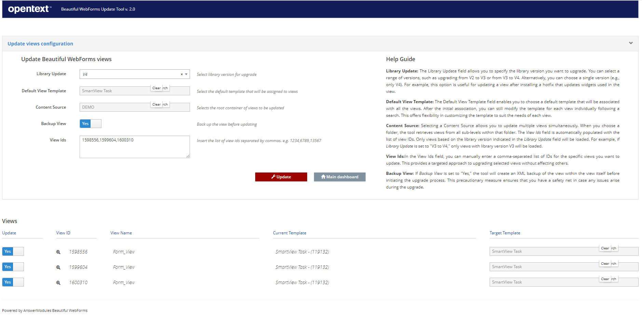
Task: Click the Target Template field for view 1599604
Action: 543,267
